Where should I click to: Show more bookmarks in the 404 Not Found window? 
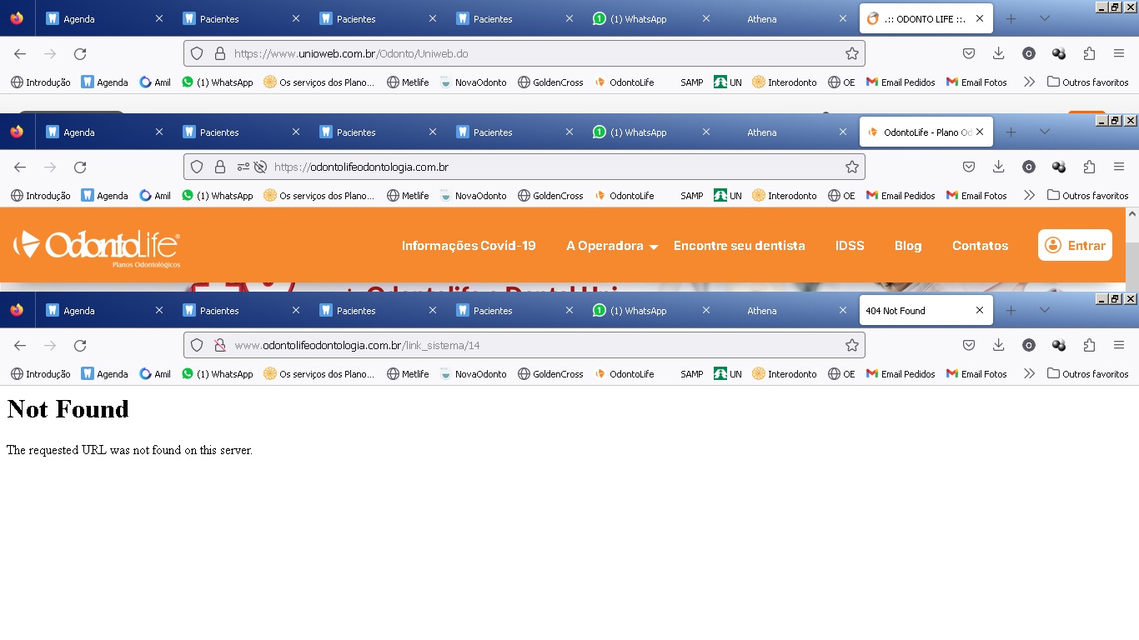(1029, 374)
